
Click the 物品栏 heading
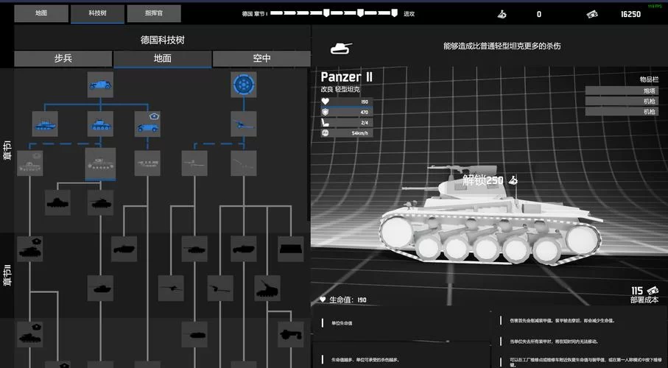pos(649,79)
